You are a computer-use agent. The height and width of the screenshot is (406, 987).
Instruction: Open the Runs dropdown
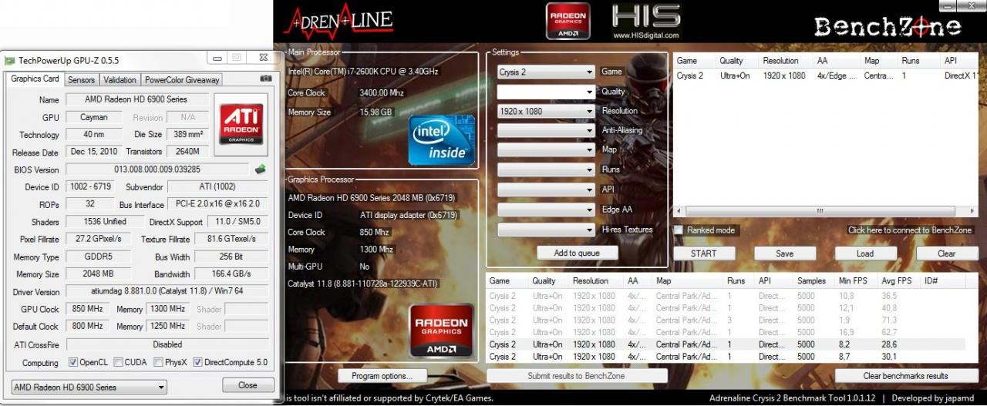click(x=546, y=170)
